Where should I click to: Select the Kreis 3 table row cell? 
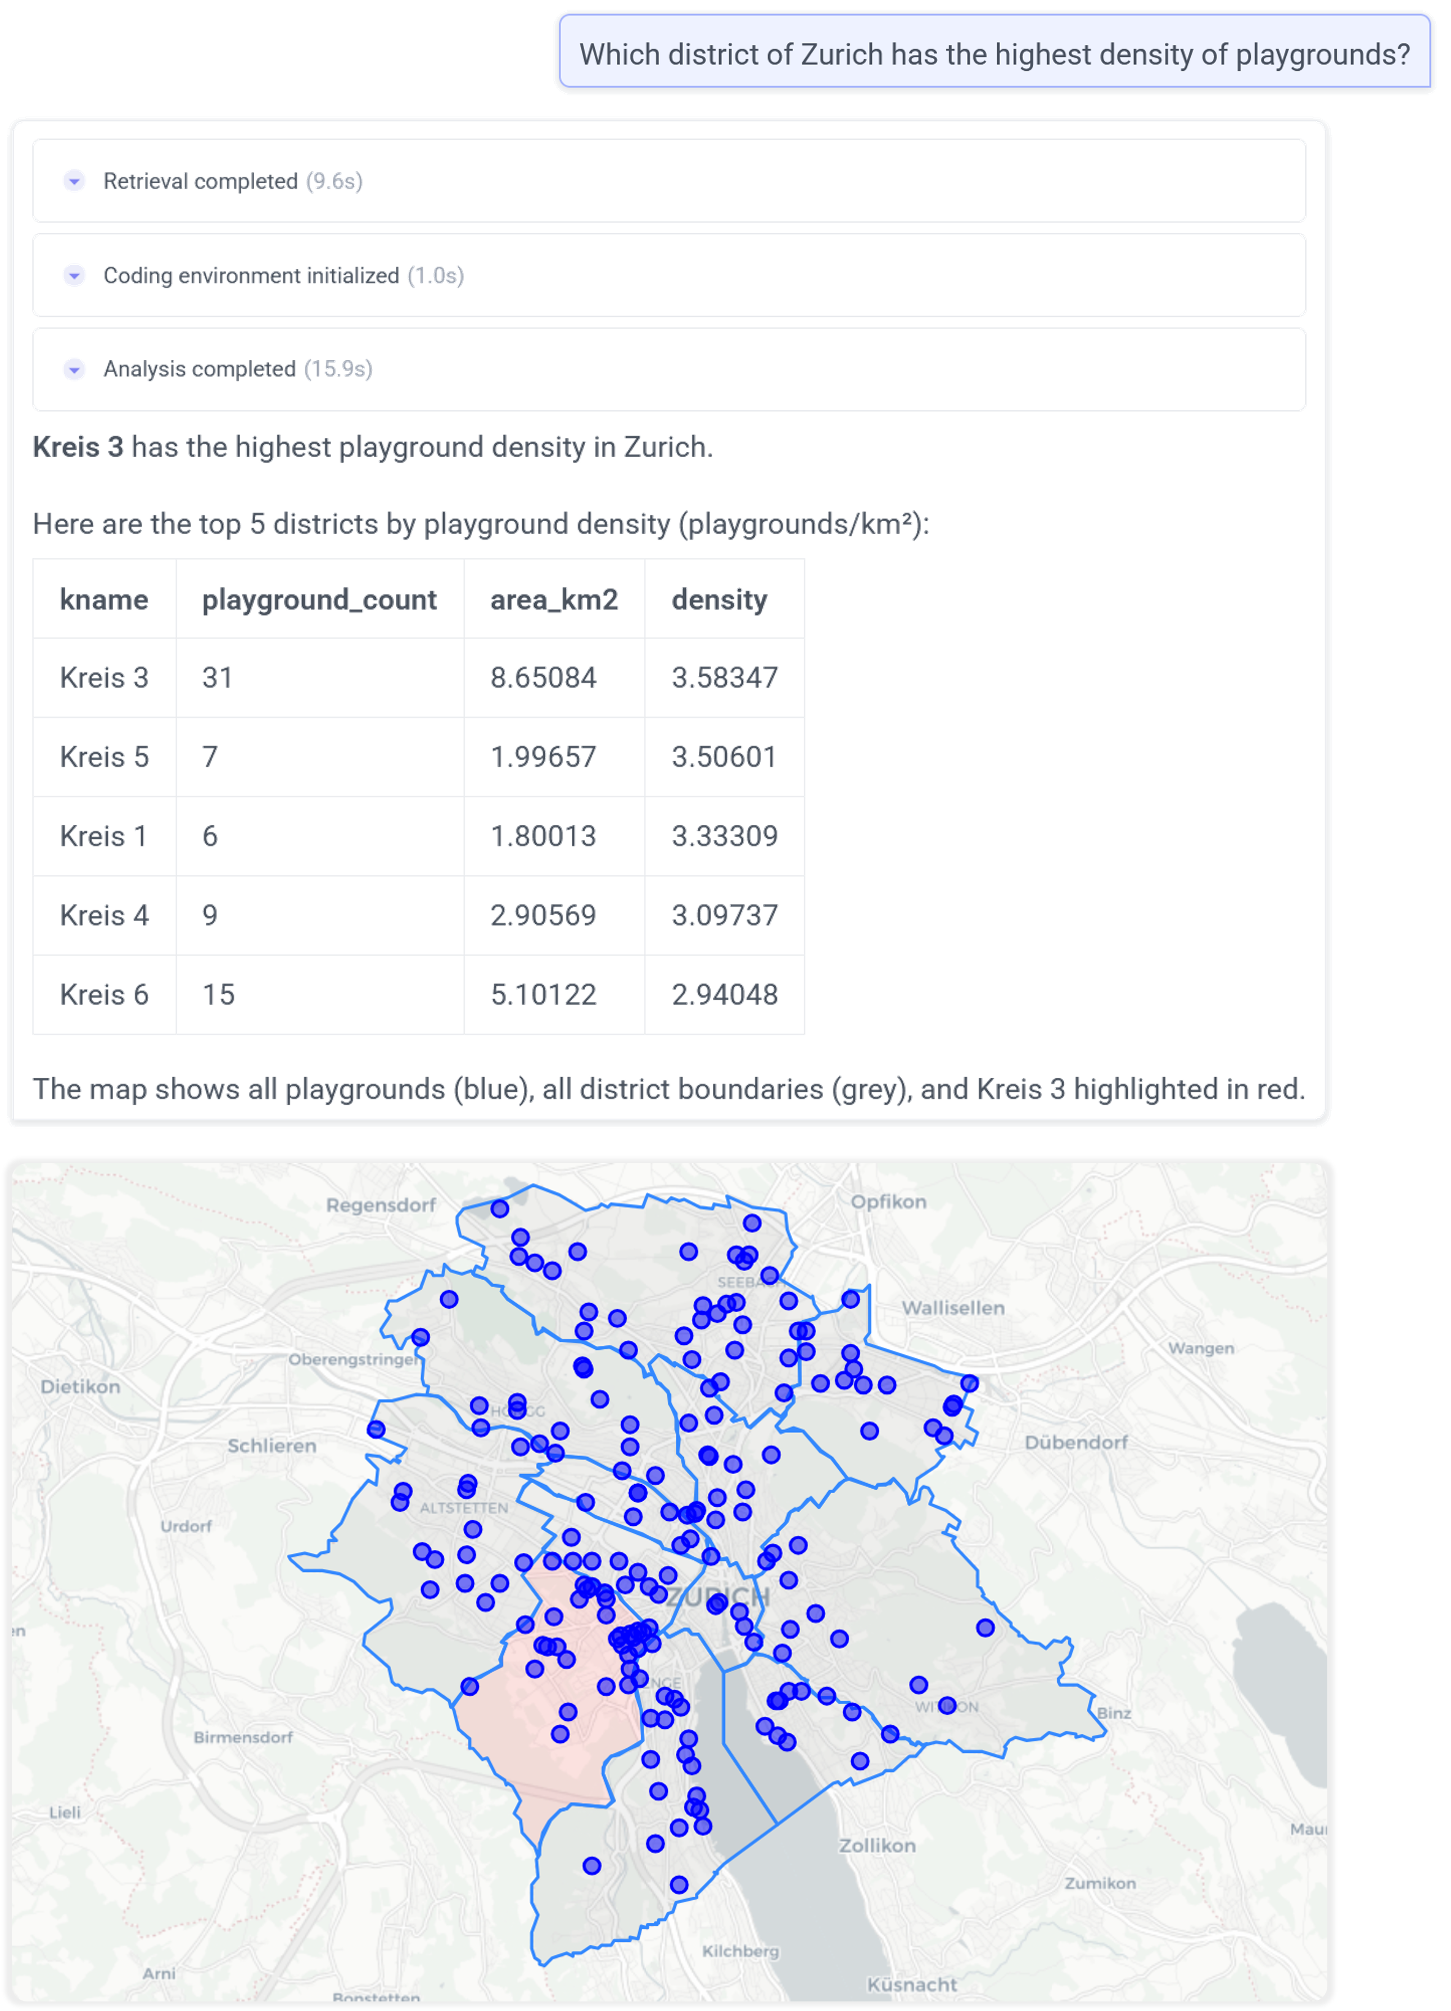pos(104,677)
